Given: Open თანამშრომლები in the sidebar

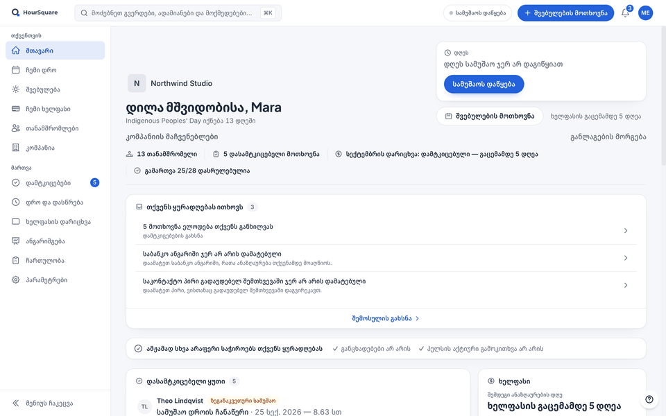Looking at the screenshot, I should click(x=55, y=128).
